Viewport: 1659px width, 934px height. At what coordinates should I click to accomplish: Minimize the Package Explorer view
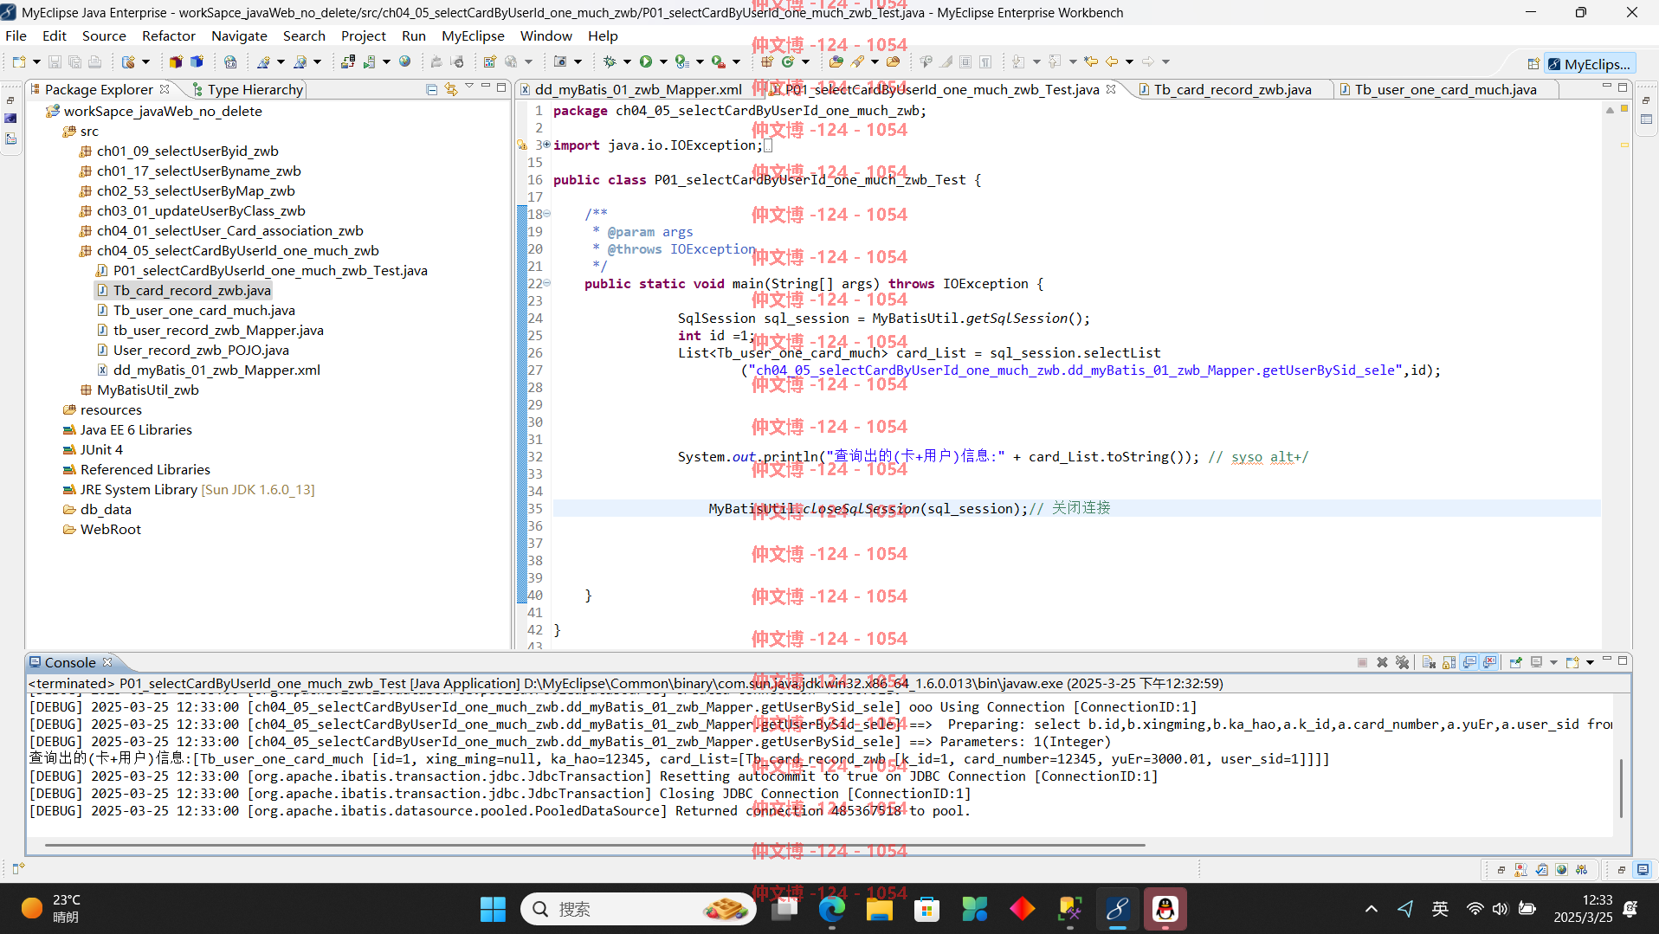[486, 87]
